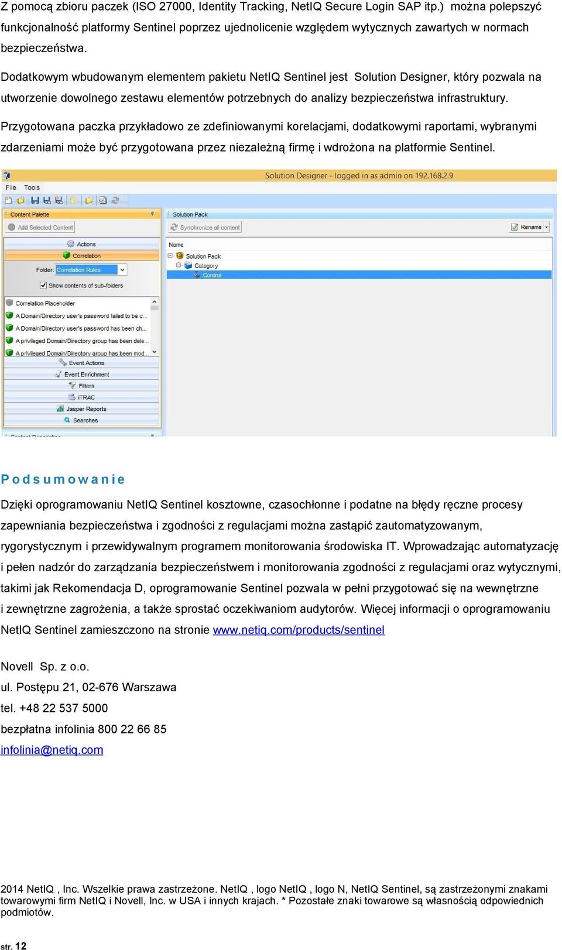Screen dimensions: 562x950
Task: Select the Control tree item
Action: point(359,275)
